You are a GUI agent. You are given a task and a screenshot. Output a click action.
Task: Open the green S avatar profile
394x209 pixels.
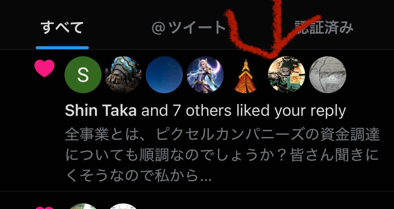coord(83,75)
